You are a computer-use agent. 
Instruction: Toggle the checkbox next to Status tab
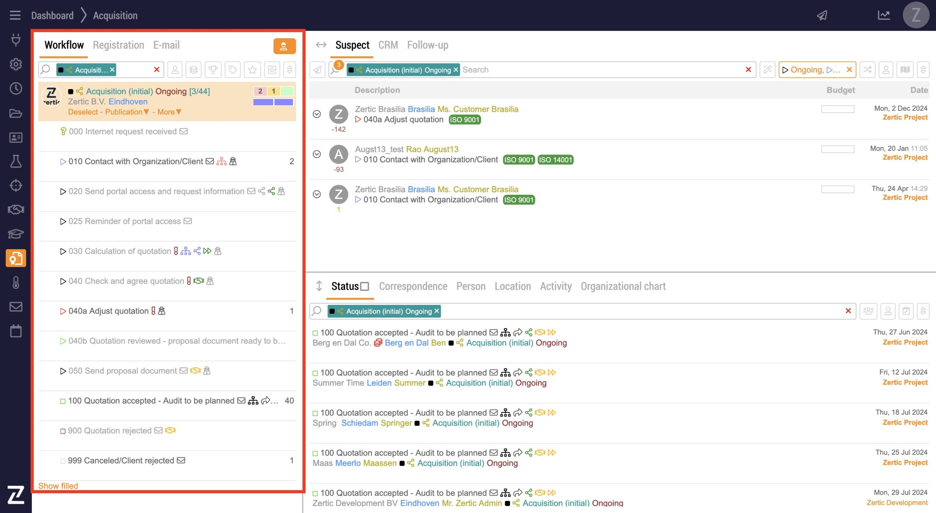tap(365, 286)
